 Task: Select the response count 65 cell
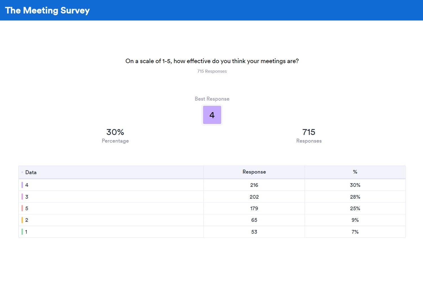(254, 220)
